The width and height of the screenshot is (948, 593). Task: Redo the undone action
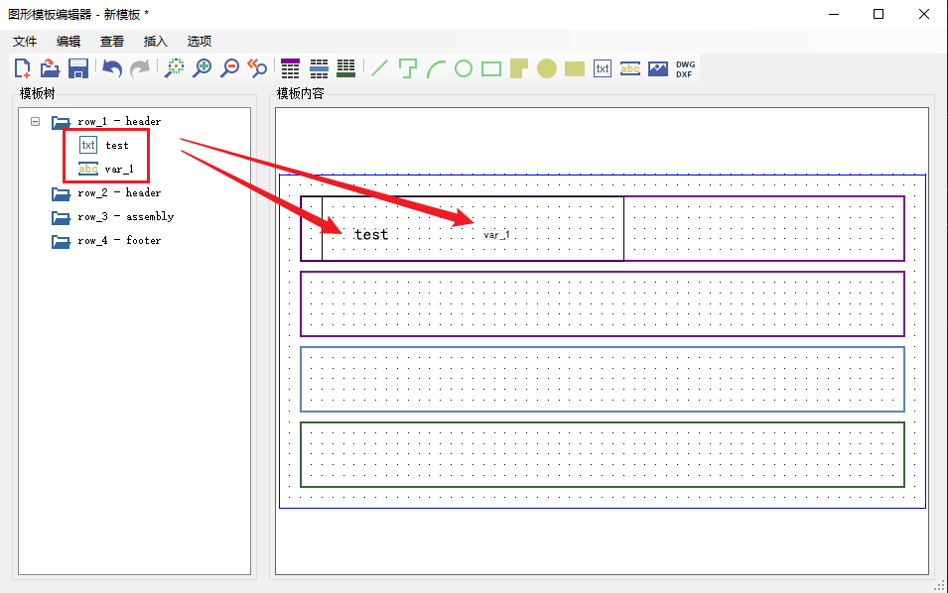140,68
